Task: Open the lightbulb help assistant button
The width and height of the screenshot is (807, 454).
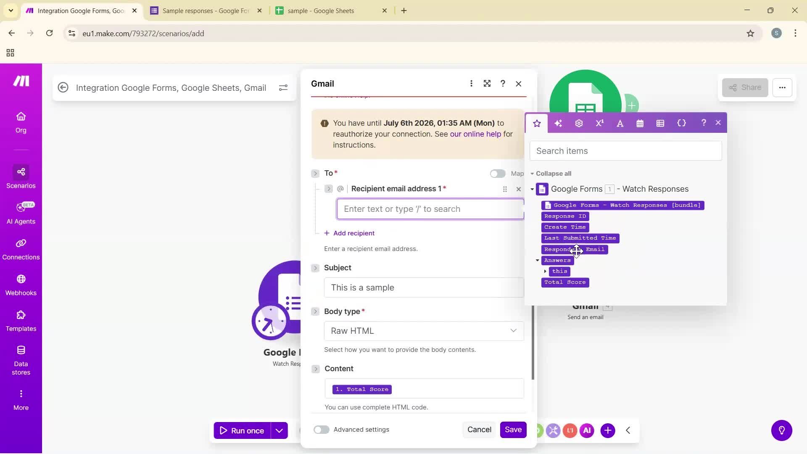Action: pyautogui.click(x=781, y=430)
